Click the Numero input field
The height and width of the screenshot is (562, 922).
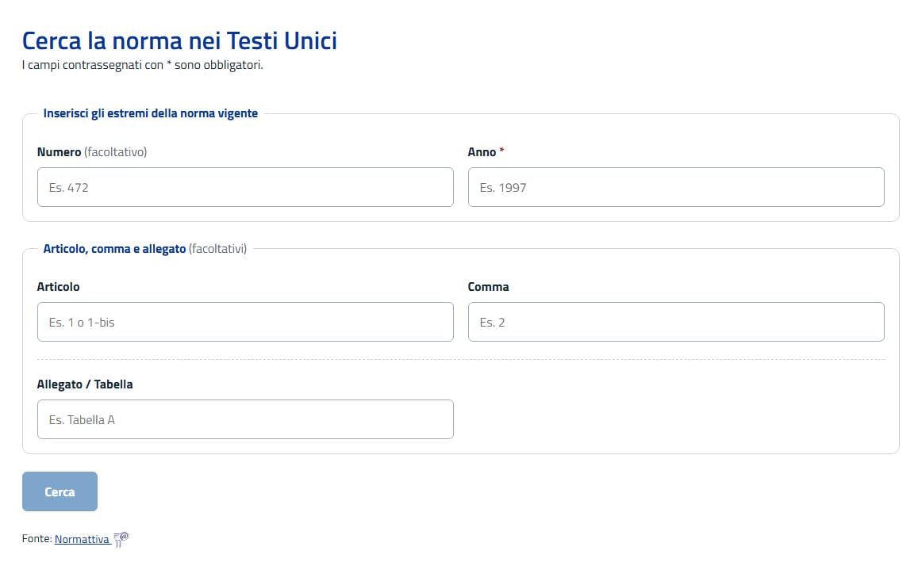tap(245, 187)
